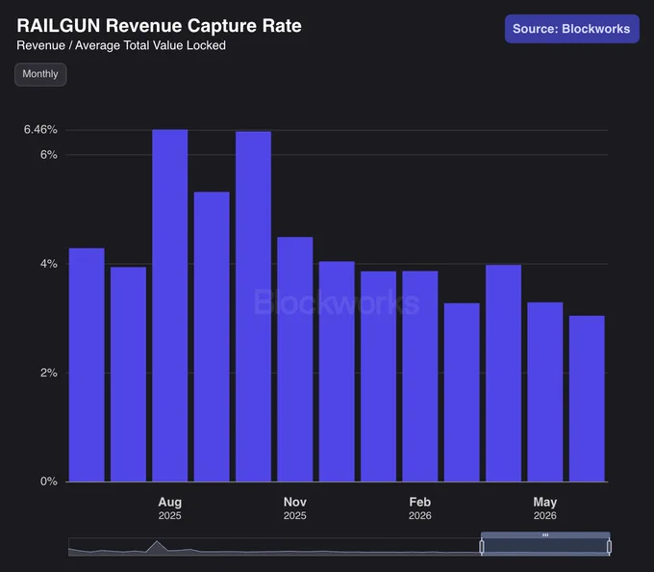Image resolution: width=654 pixels, height=572 pixels.
Task: Click the 2% axis label
Action: [49, 373]
